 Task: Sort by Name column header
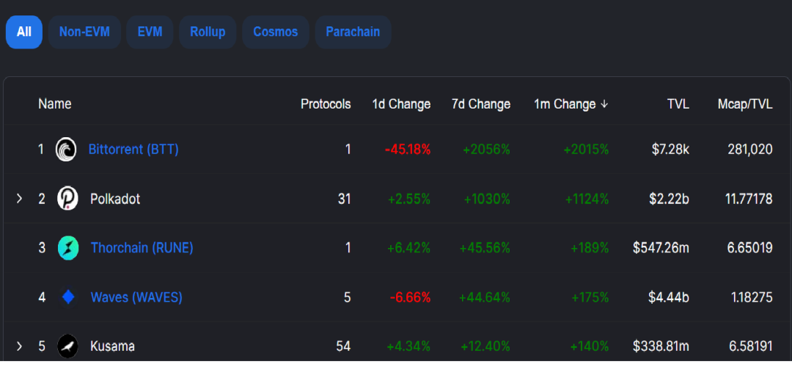pos(54,104)
